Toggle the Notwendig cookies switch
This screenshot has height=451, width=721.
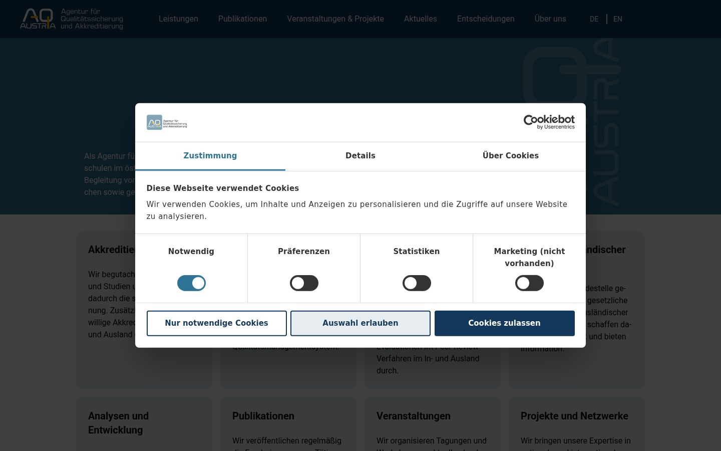pyautogui.click(x=191, y=283)
